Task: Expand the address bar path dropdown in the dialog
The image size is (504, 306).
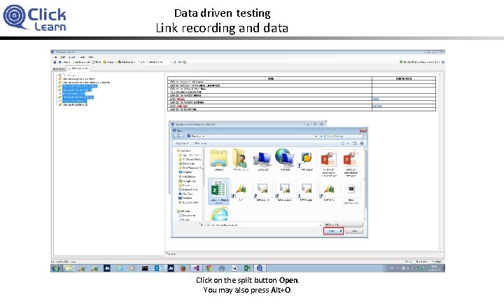Action: coord(316,137)
